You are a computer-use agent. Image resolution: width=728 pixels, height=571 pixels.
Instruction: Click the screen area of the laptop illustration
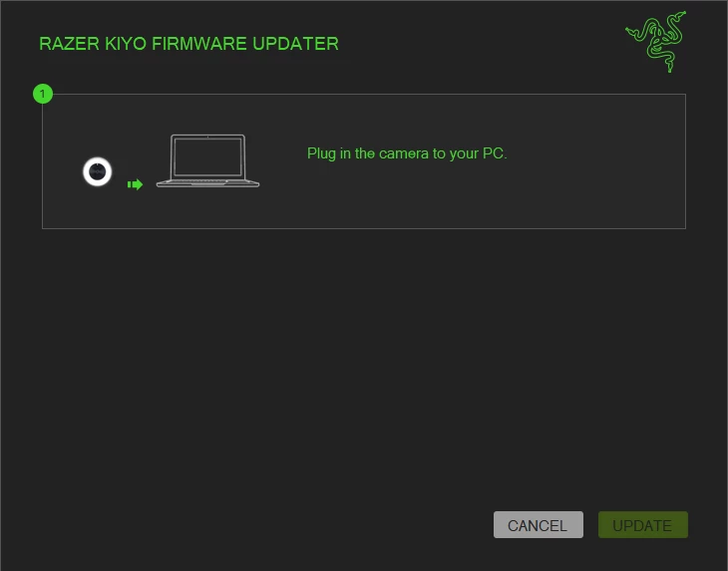[x=207, y=156]
